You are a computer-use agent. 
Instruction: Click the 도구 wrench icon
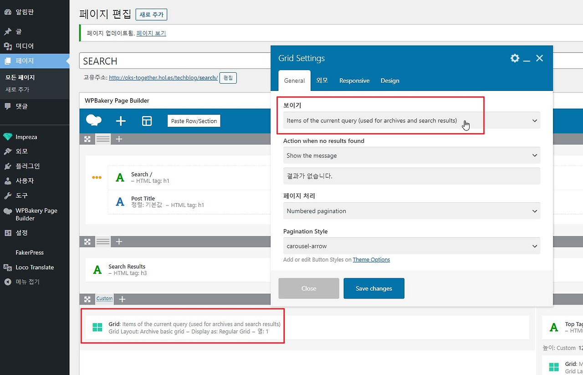pos(8,195)
